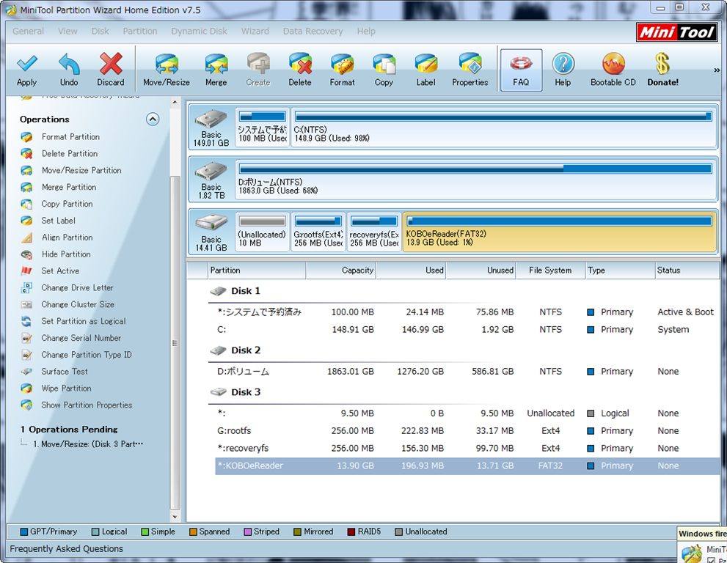Viewport: 727px width, 563px height.
Task: Open the Help menu
Action: (366, 31)
